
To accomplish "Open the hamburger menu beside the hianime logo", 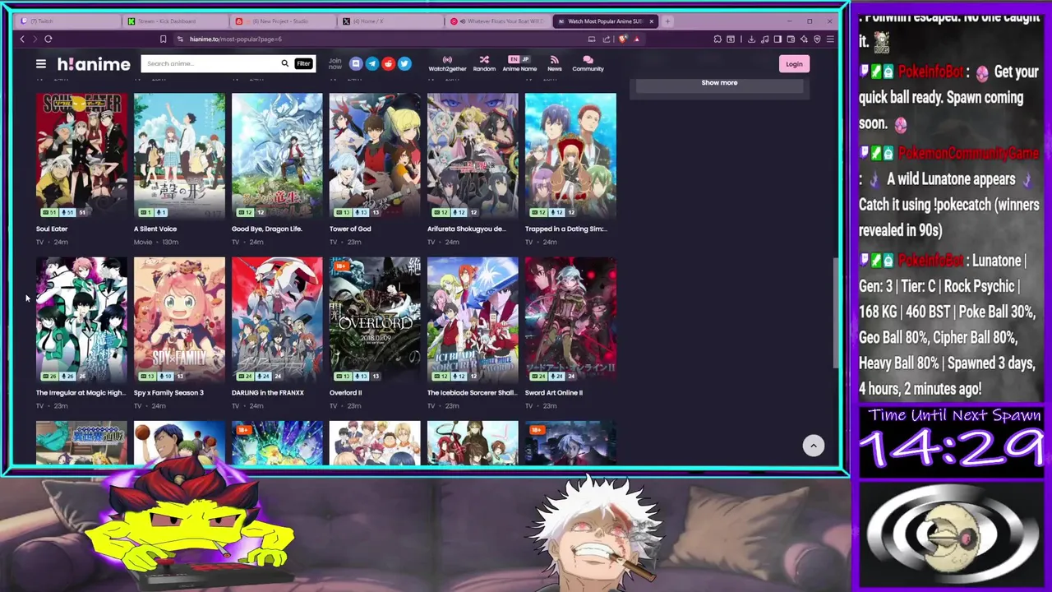I will pyautogui.click(x=40, y=63).
